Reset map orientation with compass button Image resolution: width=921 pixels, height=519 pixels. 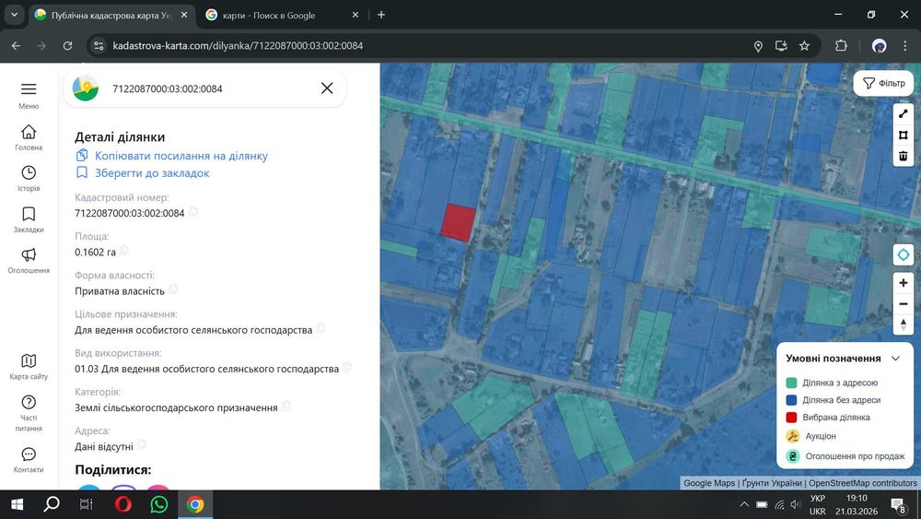click(904, 324)
